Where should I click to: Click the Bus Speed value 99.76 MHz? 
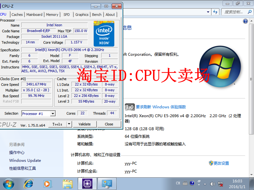click(x=36, y=95)
